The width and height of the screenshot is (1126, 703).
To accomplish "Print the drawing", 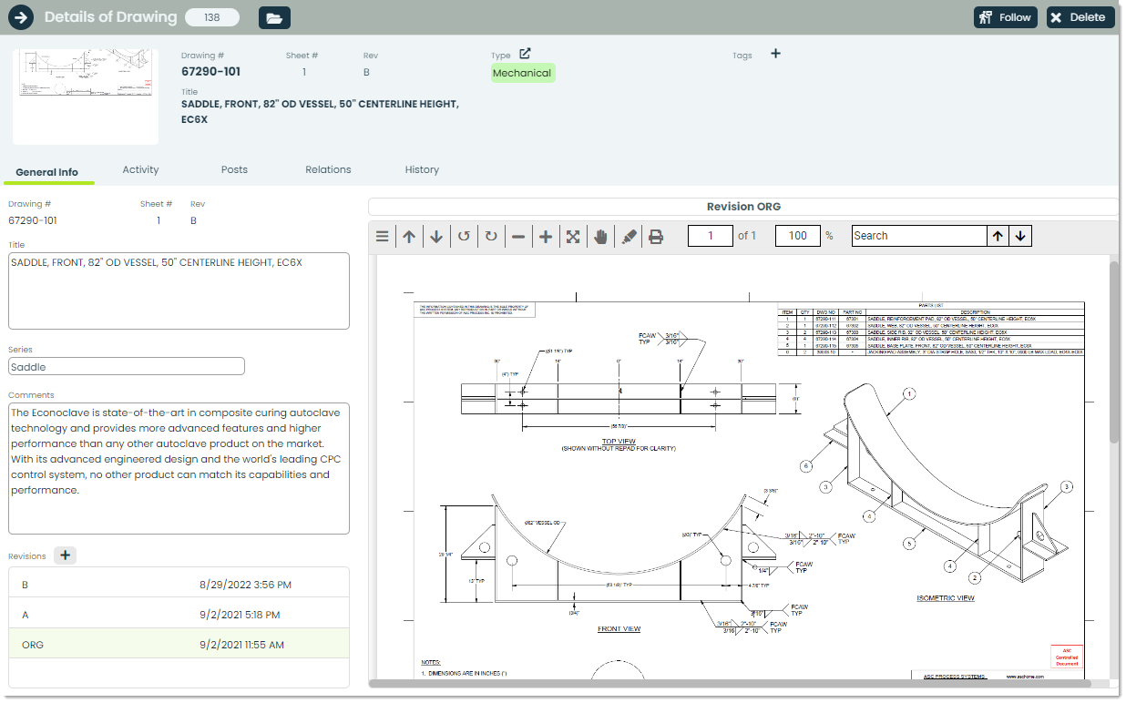I will [656, 235].
